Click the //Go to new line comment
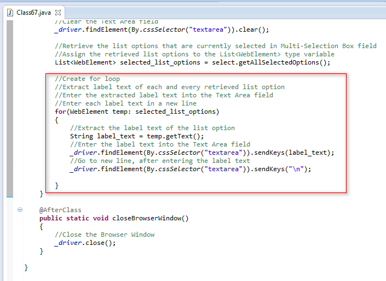This screenshot has height=281, width=386. tap(160, 161)
